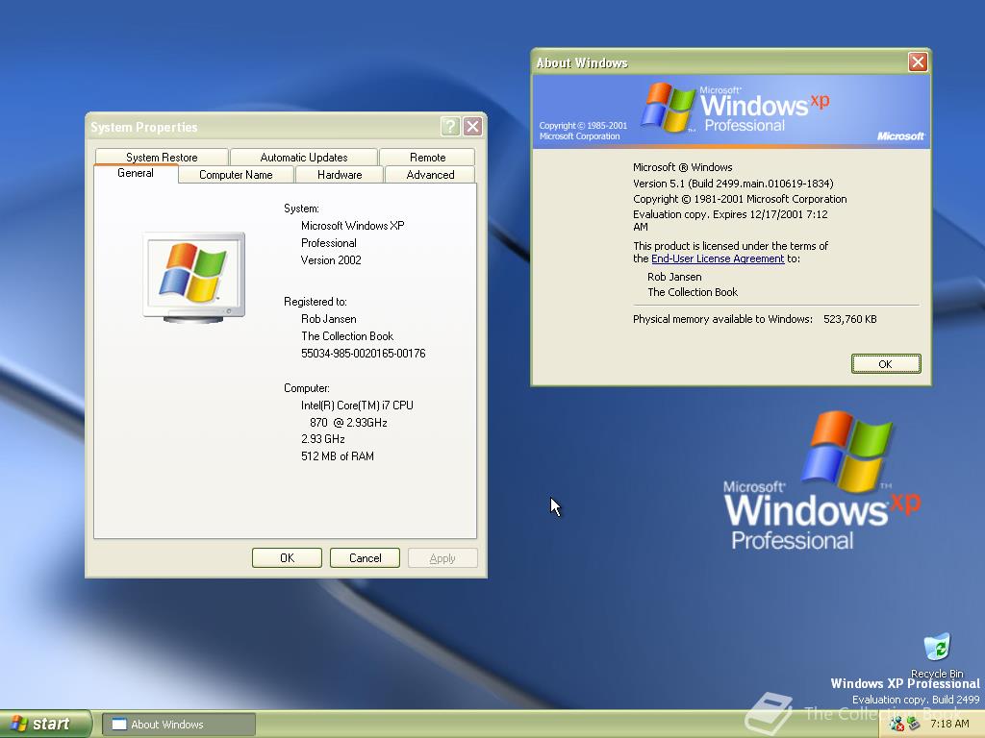Click 'The Collection Book' in About Windows dialog
This screenshot has width=985, height=738.
[x=693, y=292]
